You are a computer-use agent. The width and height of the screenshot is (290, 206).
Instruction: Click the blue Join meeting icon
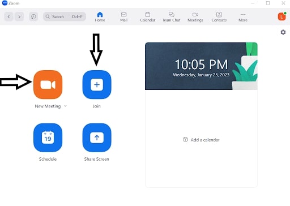coord(97,84)
